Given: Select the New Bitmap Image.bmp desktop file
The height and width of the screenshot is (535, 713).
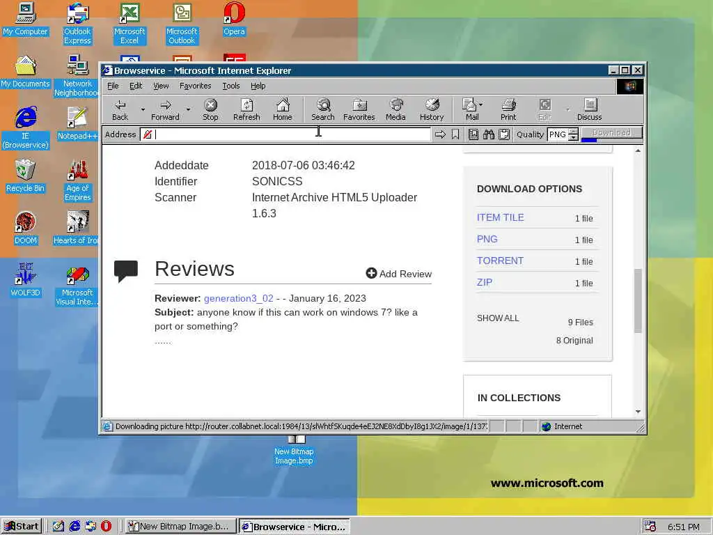Looking at the screenshot, I should 295,451.
